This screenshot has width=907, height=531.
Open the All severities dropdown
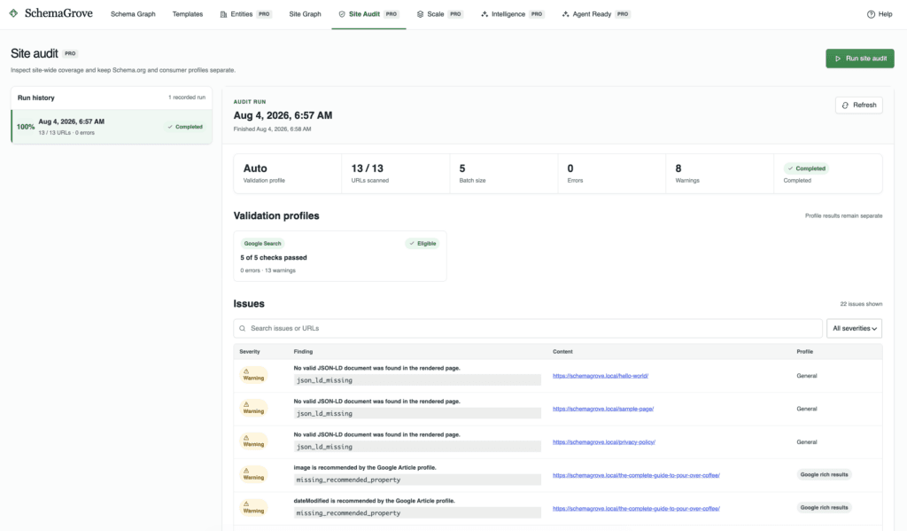pos(854,328)
